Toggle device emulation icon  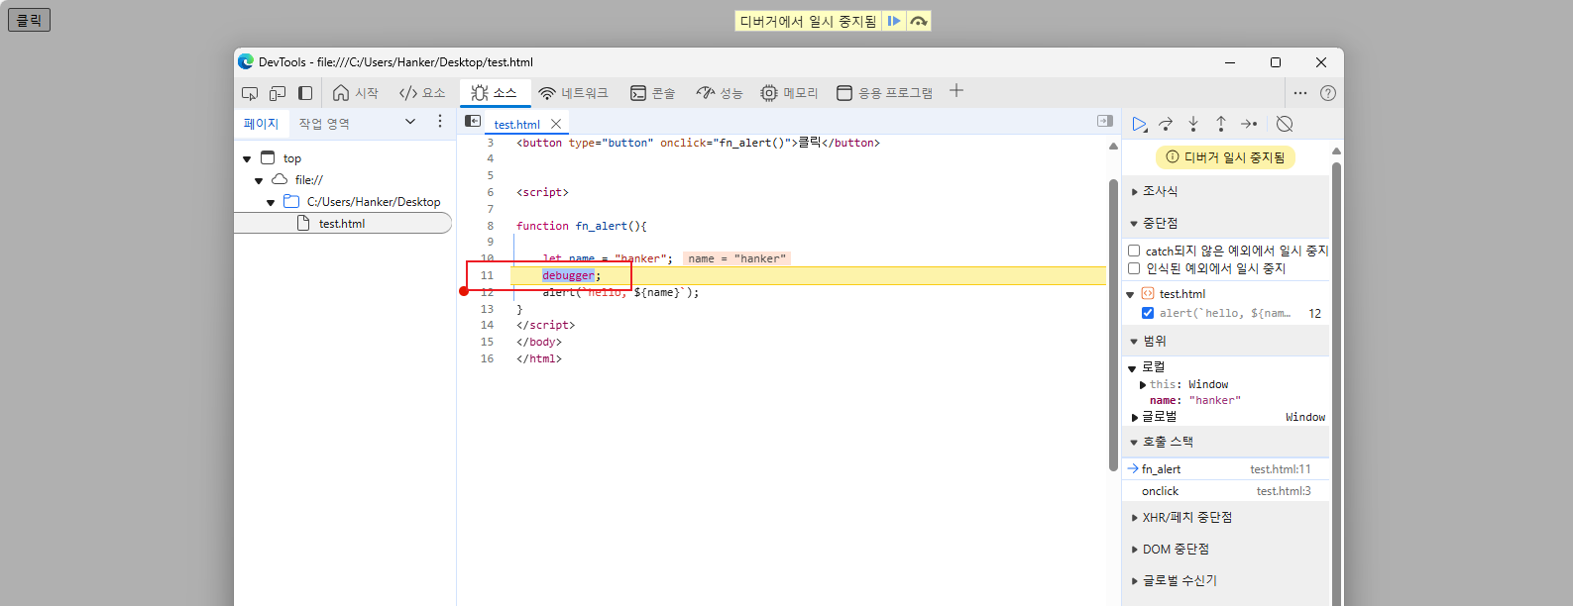coord(278,93)
